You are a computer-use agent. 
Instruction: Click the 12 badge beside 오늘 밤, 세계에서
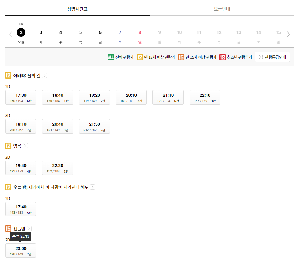[x=8, y=187]
